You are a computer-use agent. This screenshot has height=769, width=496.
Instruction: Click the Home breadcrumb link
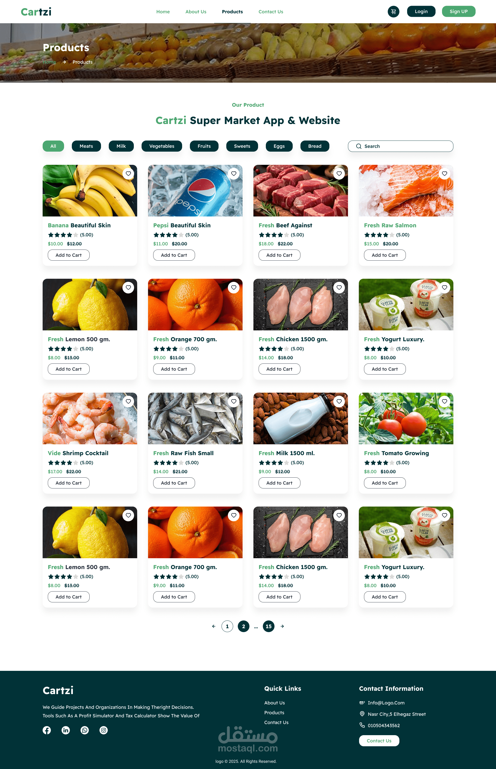point(49,62)
